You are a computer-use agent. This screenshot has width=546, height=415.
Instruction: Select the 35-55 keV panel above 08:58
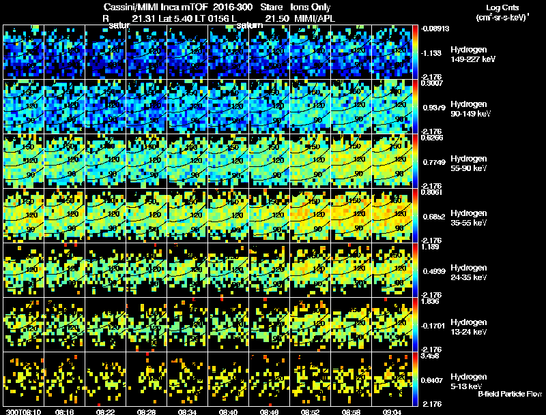[351, 216]
